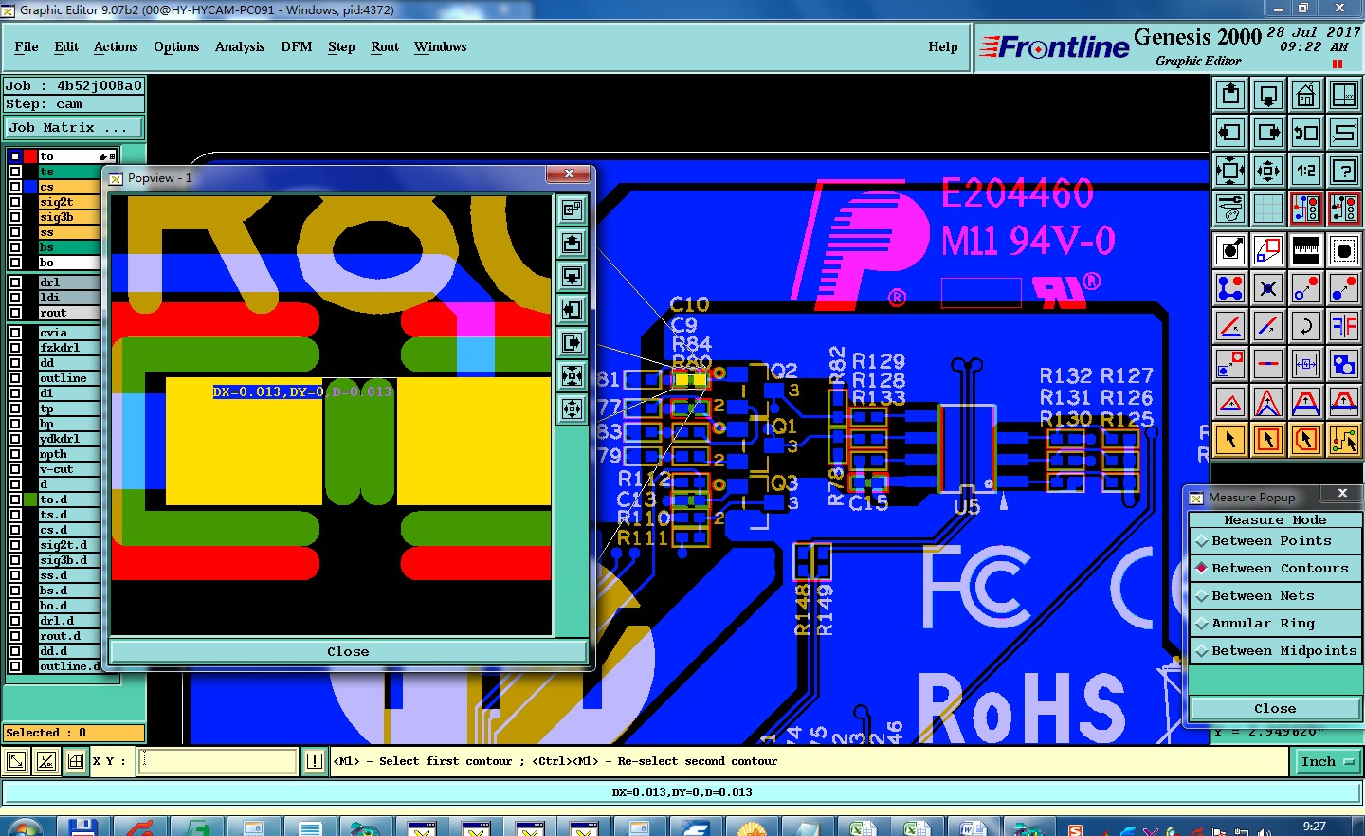Toggle the checkbox for layer rout
Viewport: 1365px width, 836px height.
[x=15, y=313]
